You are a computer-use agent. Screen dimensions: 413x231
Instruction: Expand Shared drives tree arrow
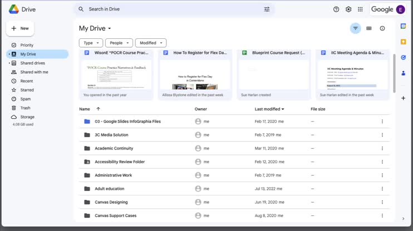coord(9,63)
